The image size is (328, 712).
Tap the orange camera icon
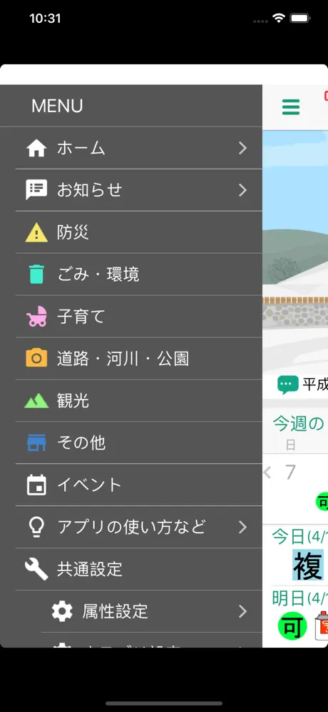click(36, 358)
